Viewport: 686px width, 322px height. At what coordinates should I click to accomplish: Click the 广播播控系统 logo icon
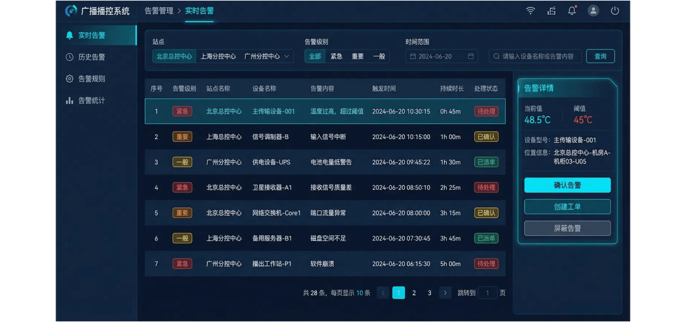71,11
